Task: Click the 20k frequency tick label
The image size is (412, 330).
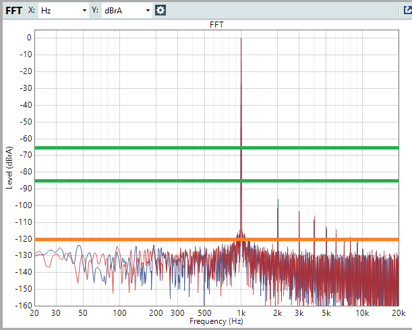Action: pyautogui.click(x=399, y=313)
